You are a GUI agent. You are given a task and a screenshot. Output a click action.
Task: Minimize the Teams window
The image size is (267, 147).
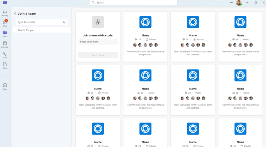click(247, 3)
